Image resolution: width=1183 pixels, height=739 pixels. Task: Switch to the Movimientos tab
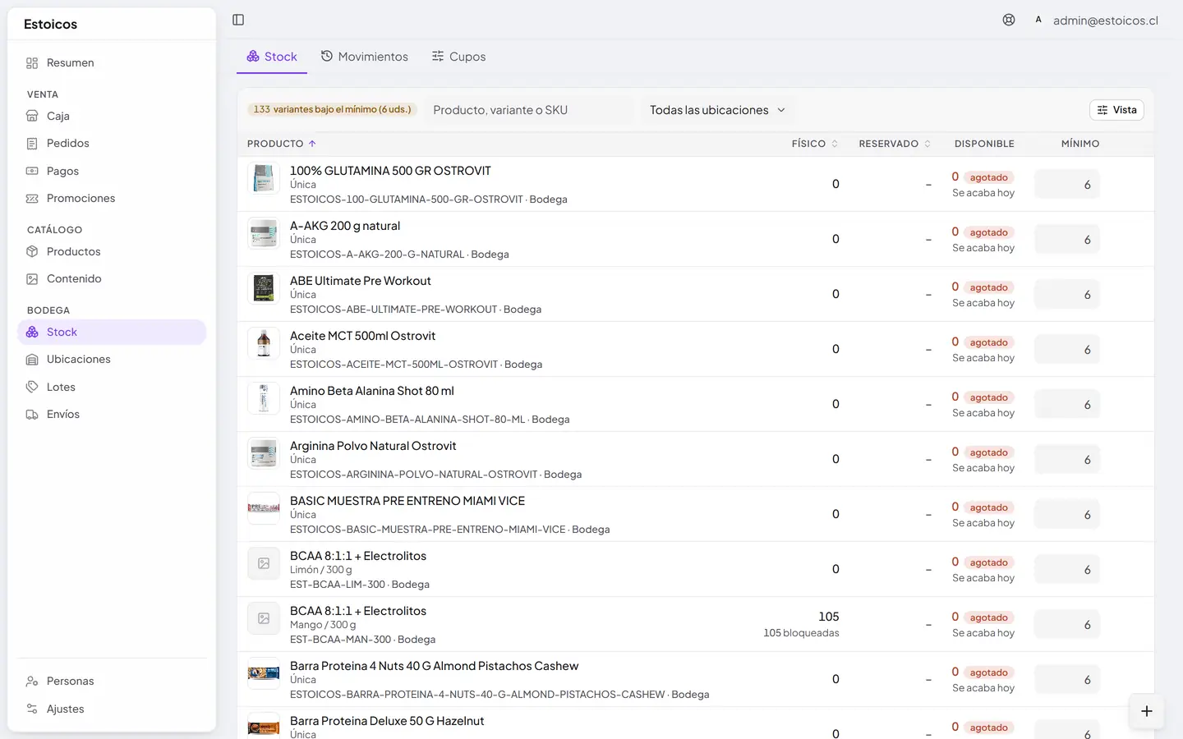364,57
